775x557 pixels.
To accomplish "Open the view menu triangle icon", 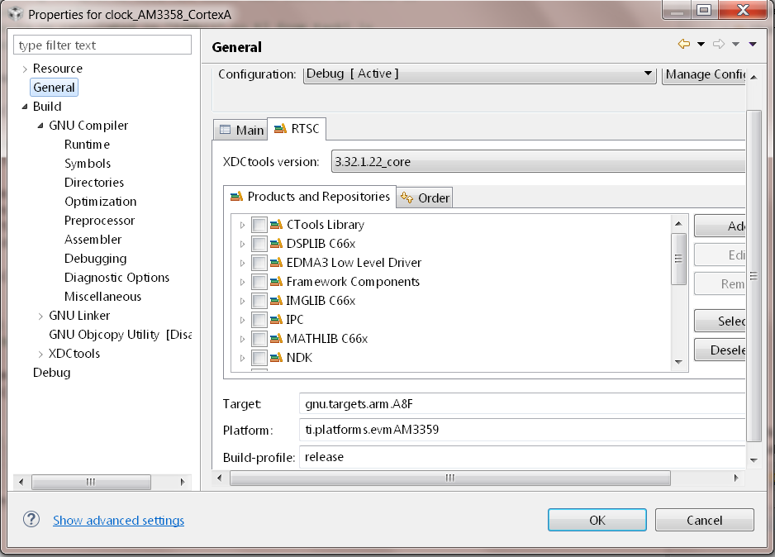I will (753, 45).
